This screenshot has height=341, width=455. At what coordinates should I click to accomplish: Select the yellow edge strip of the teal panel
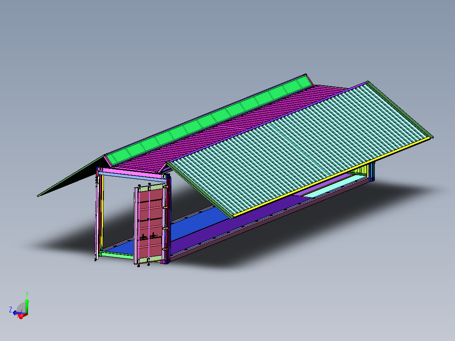pyautogui.click(x=331, y=178)
